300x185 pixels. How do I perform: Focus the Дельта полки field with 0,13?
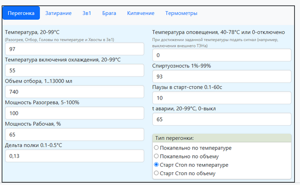coord(75,156)
